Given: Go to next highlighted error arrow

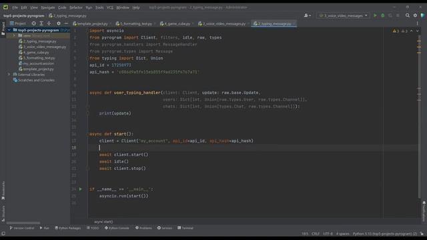Looking at the screenshot, I should (x=418, y=31).
